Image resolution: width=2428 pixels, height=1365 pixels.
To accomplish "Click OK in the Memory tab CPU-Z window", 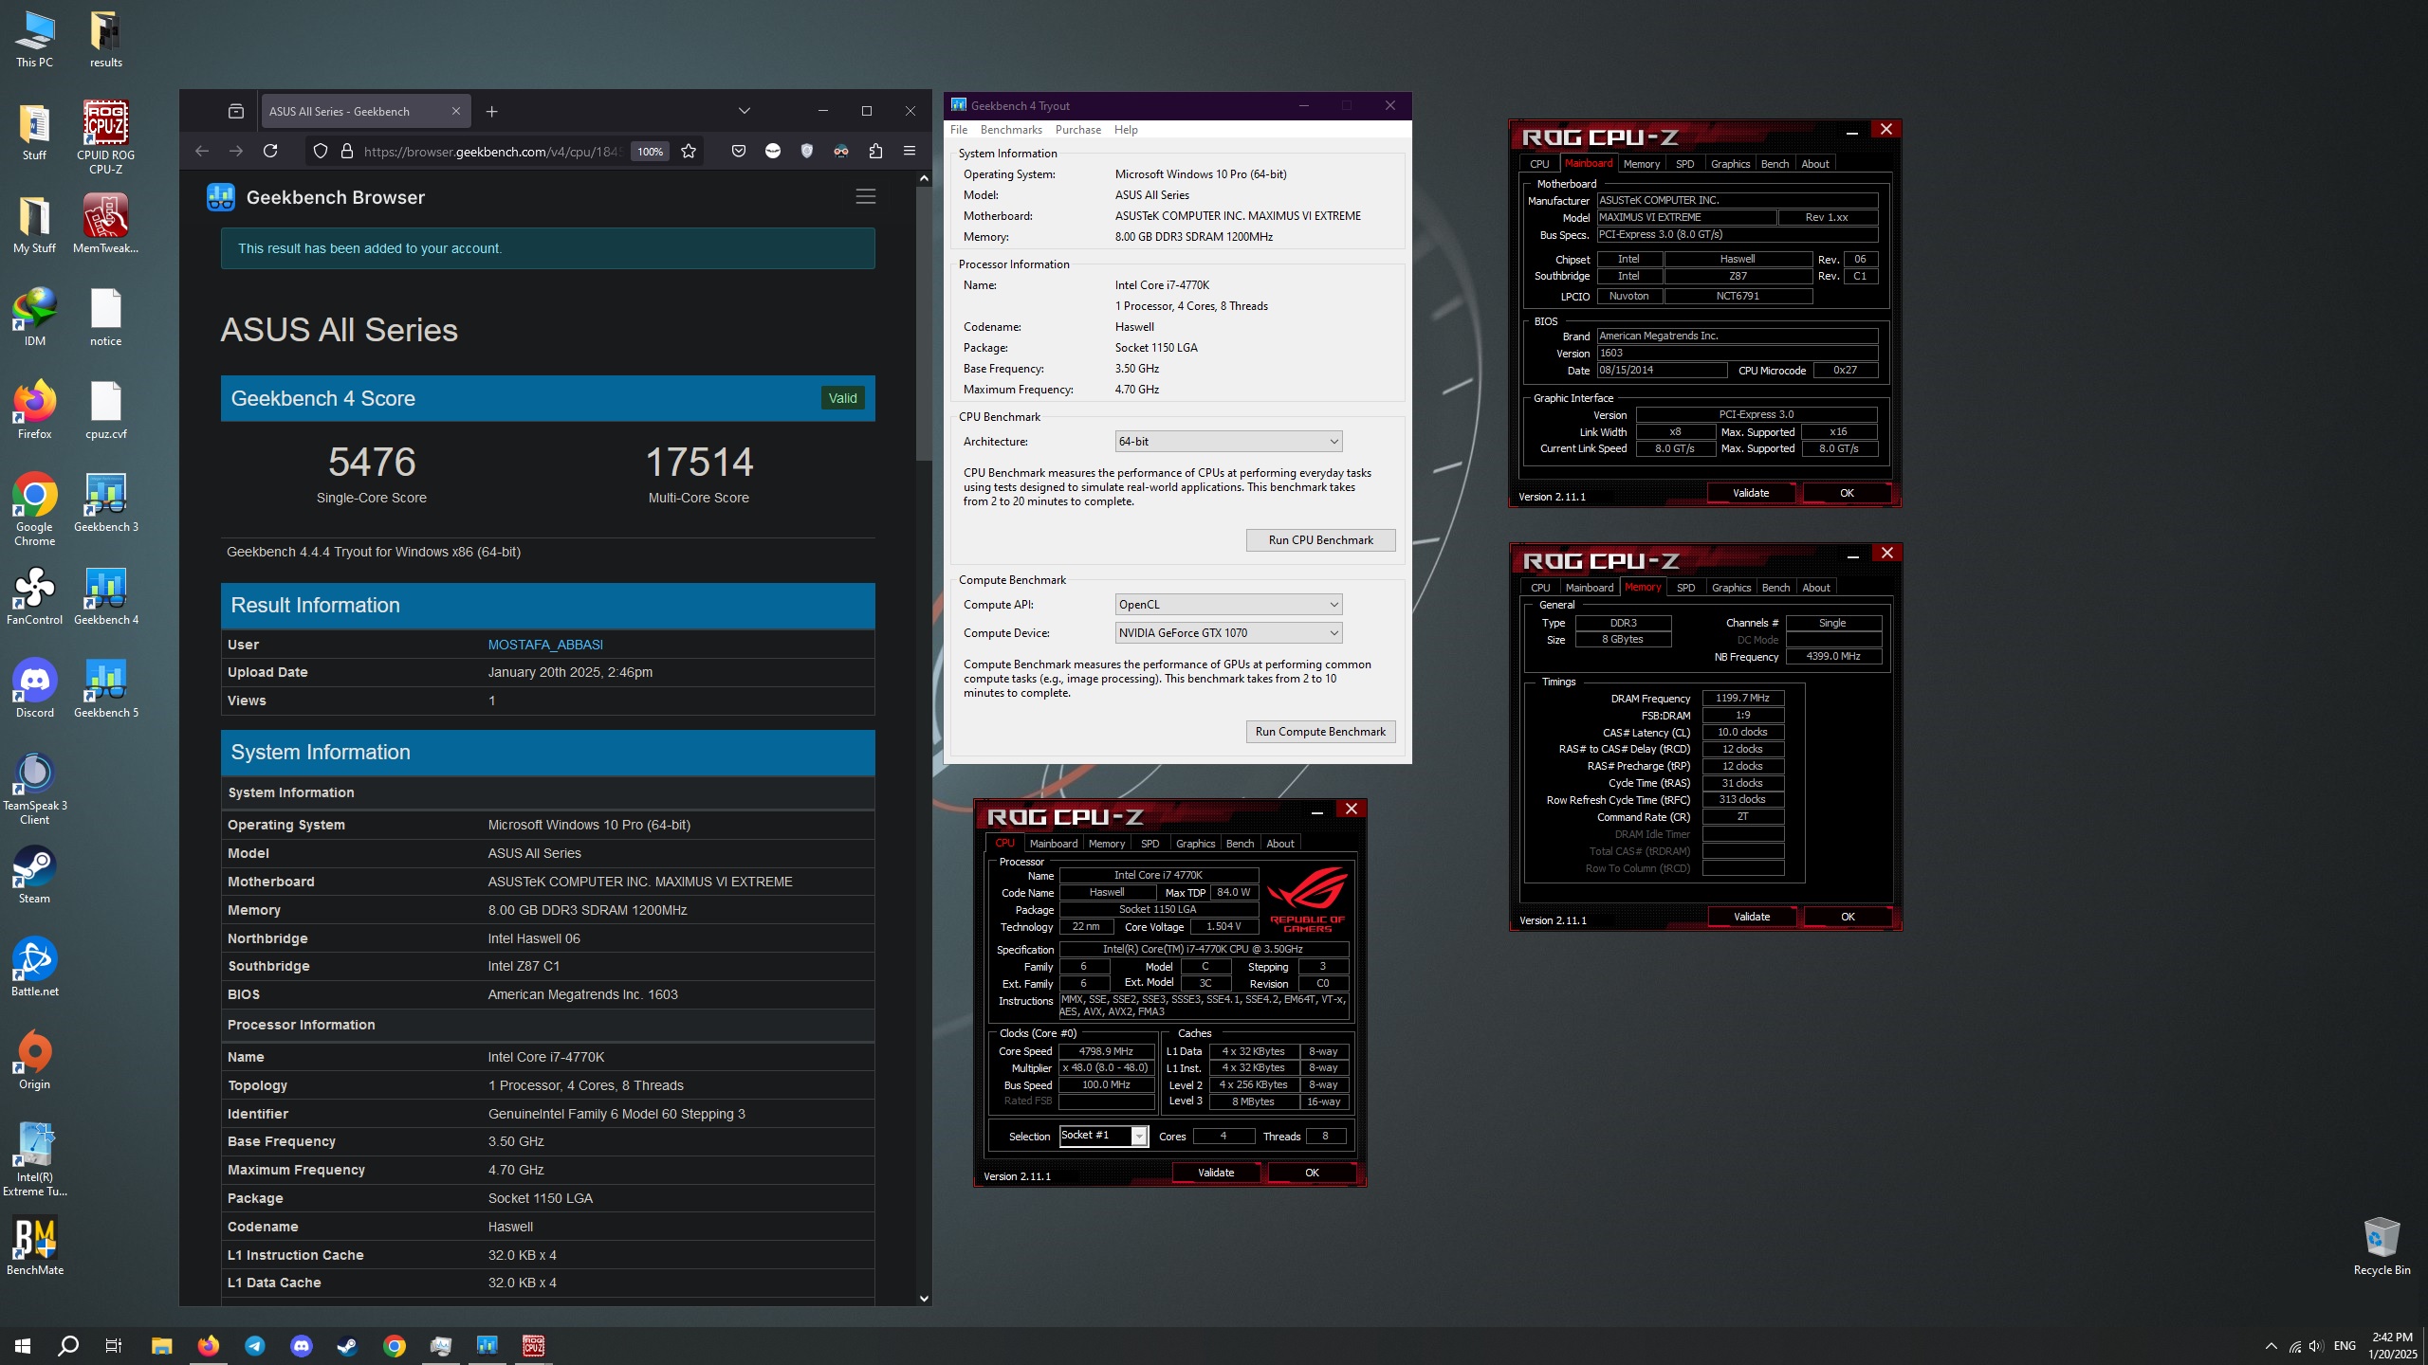I will coord(1848,917).
